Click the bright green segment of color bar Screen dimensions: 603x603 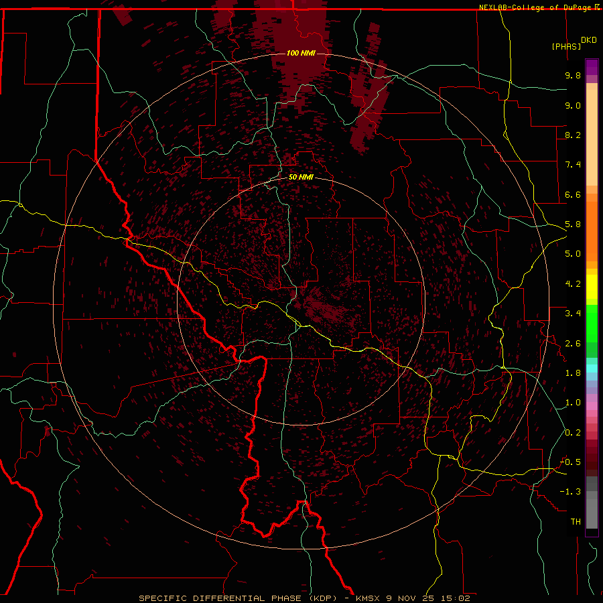(592, 323)
